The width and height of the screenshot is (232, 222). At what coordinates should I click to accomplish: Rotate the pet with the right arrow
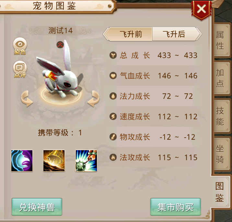pos(93,99)
